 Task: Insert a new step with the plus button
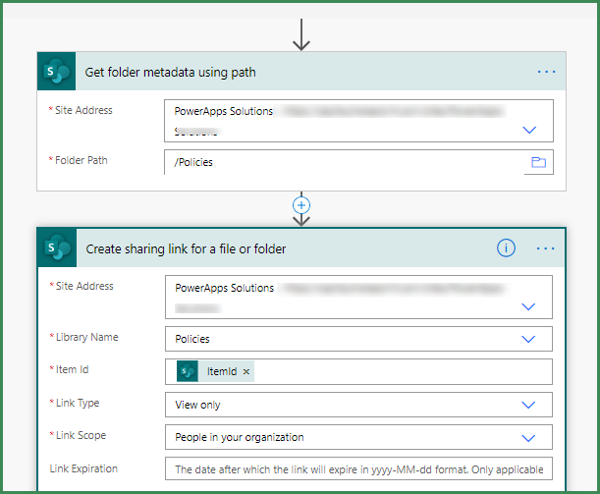click(301, 205)
